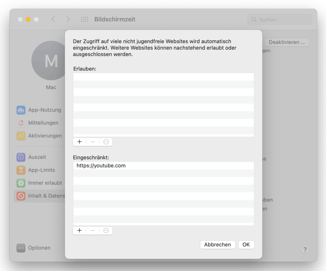Click the plus button under Erlauben list

(x=80, y=142)
